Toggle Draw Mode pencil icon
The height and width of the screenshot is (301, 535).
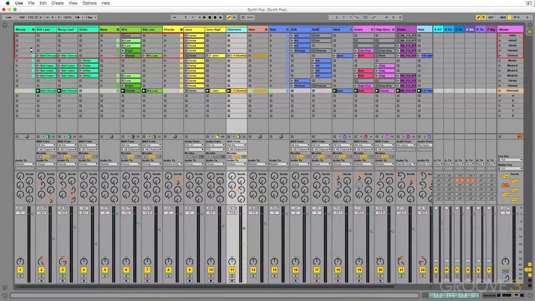click(x=478, y=17)
